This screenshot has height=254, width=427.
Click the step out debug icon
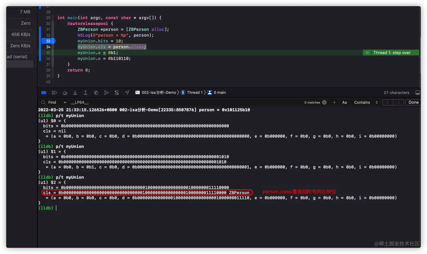click(85, 93)
